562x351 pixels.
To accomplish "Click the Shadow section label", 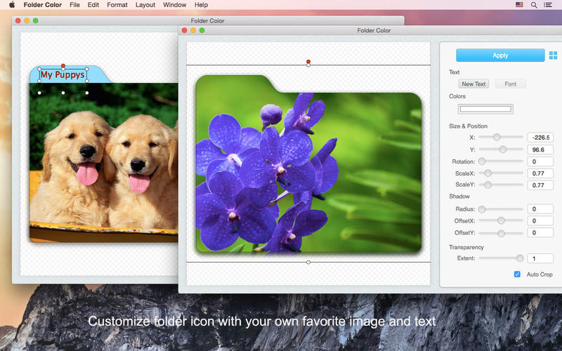I will coord(459,197).
